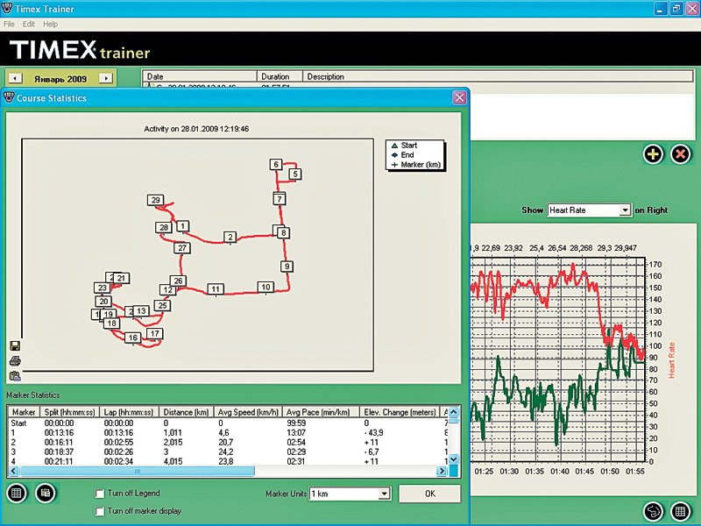The height and width of the screenshot is (526, 701).
Task: Click the horizontal scrollbar thumb in Marker Statistics
Action: 138,471
